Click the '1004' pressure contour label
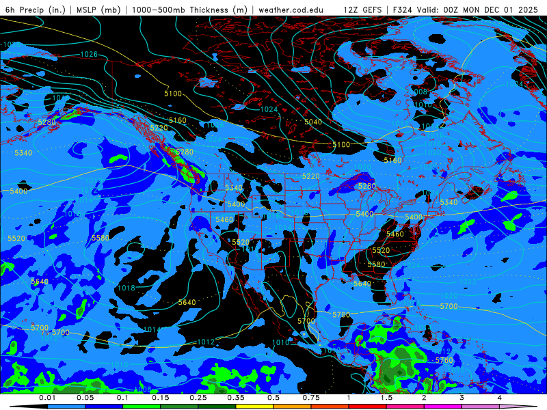Viewport: 547px width, 410px height. (x=515, y=84)
